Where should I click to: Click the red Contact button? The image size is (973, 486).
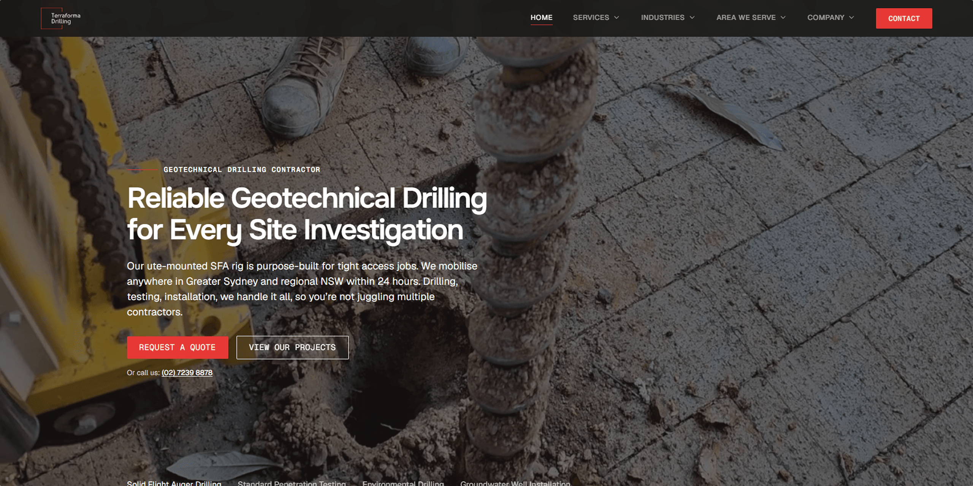pyautogui.click(x=904, y=18)
